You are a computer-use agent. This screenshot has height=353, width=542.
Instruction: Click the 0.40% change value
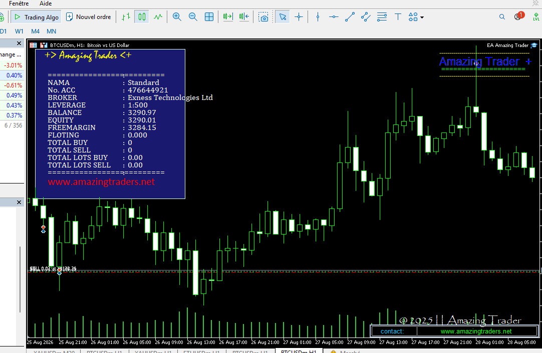(x=14, y=75)
